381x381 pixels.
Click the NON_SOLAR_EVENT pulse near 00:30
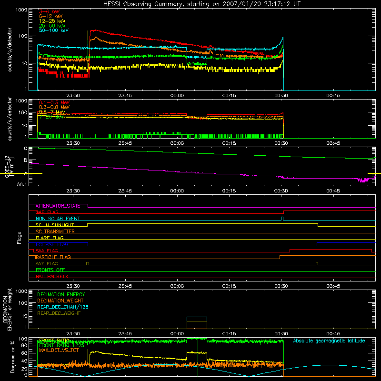point(282,219)
